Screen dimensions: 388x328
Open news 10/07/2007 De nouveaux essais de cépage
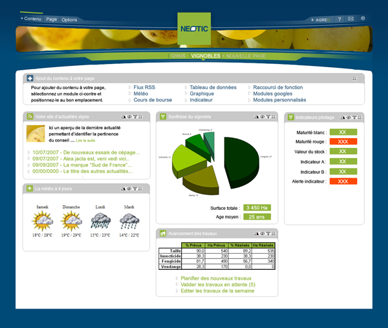[x=86, y=152]
